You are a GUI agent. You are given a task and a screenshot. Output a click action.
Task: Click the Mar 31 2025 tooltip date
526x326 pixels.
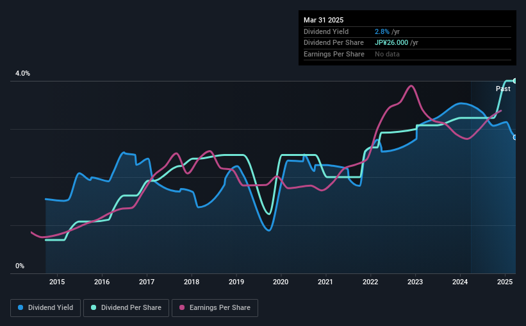click(x=324, y=20)
